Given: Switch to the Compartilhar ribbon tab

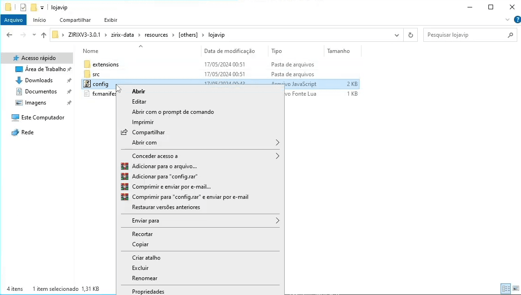Looking at the screenshot, I should 75,20.
